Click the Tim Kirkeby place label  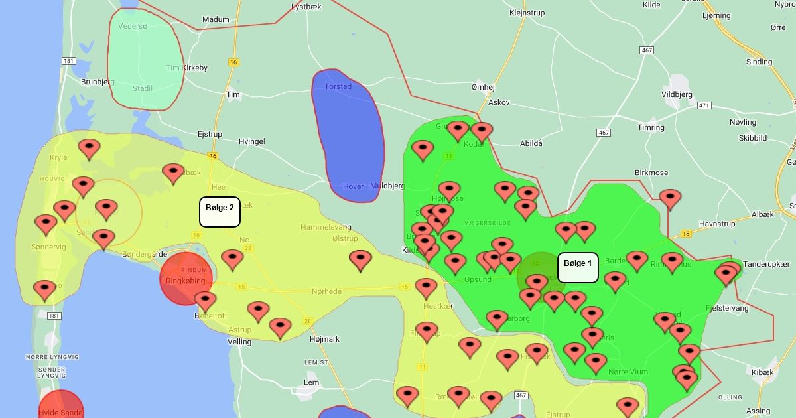(x=186, y=68)
